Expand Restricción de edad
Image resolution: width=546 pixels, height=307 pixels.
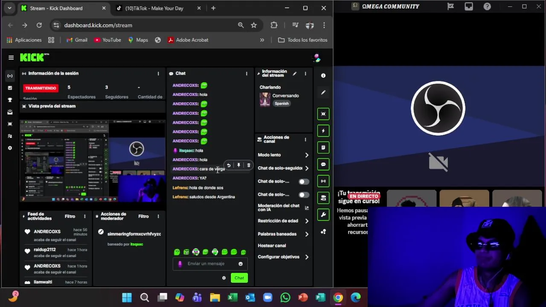(x=283, y=221)
